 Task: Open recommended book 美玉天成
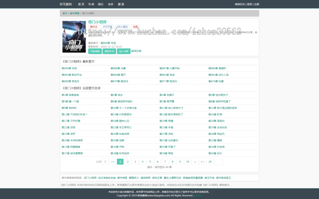pyautogui.click(x=209, y=178)
